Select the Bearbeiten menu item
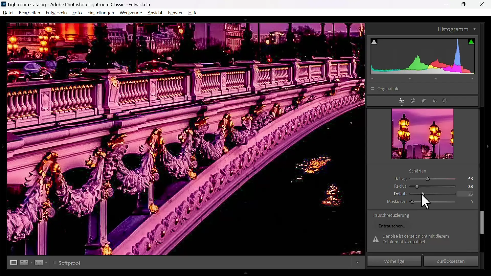Image resolution: width=491 pixels, height=276 pixels. pos(29,13)
